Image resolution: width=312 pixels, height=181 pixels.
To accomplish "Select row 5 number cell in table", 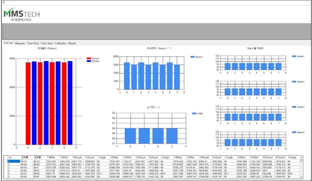I will coord(14,173).
